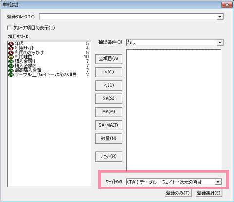The width and height of the screenshot is (234, 202).
Task: Click the 全項目(A) button
Action: point(109,59)
